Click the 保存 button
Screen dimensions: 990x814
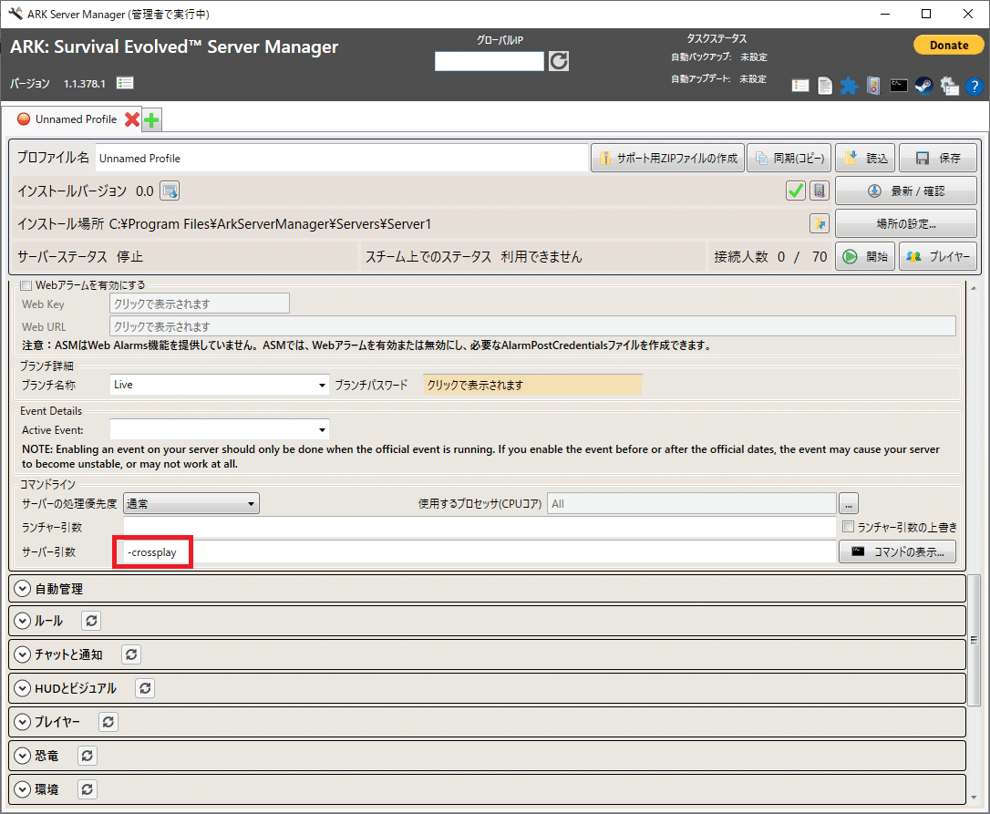(938, 158)
